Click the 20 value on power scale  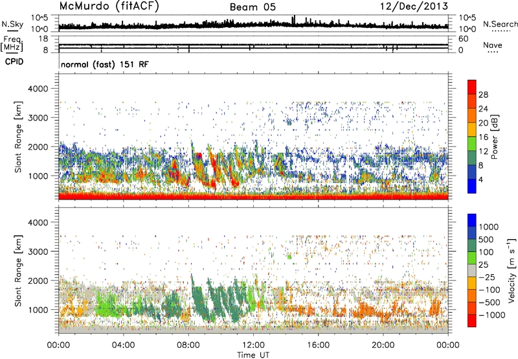pyautogui.click(x=483, y=123)
